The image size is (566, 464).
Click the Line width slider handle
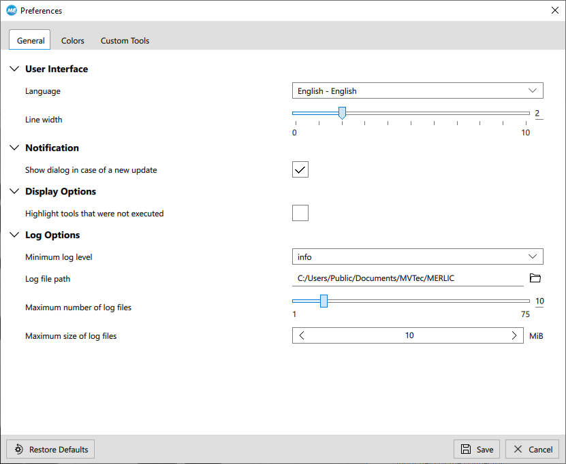(342, 113)
